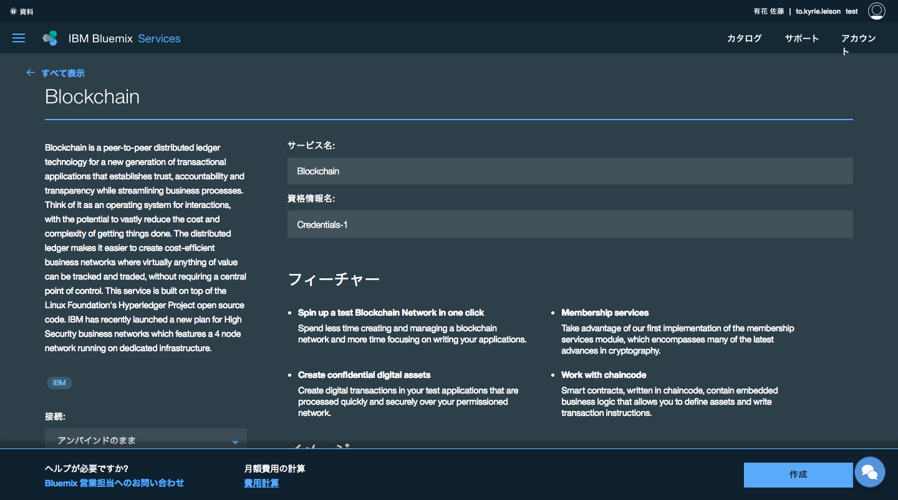This screenshot has width=898, height=500.
Task: Click the すべて表示 link
Action: click(64, 72)
